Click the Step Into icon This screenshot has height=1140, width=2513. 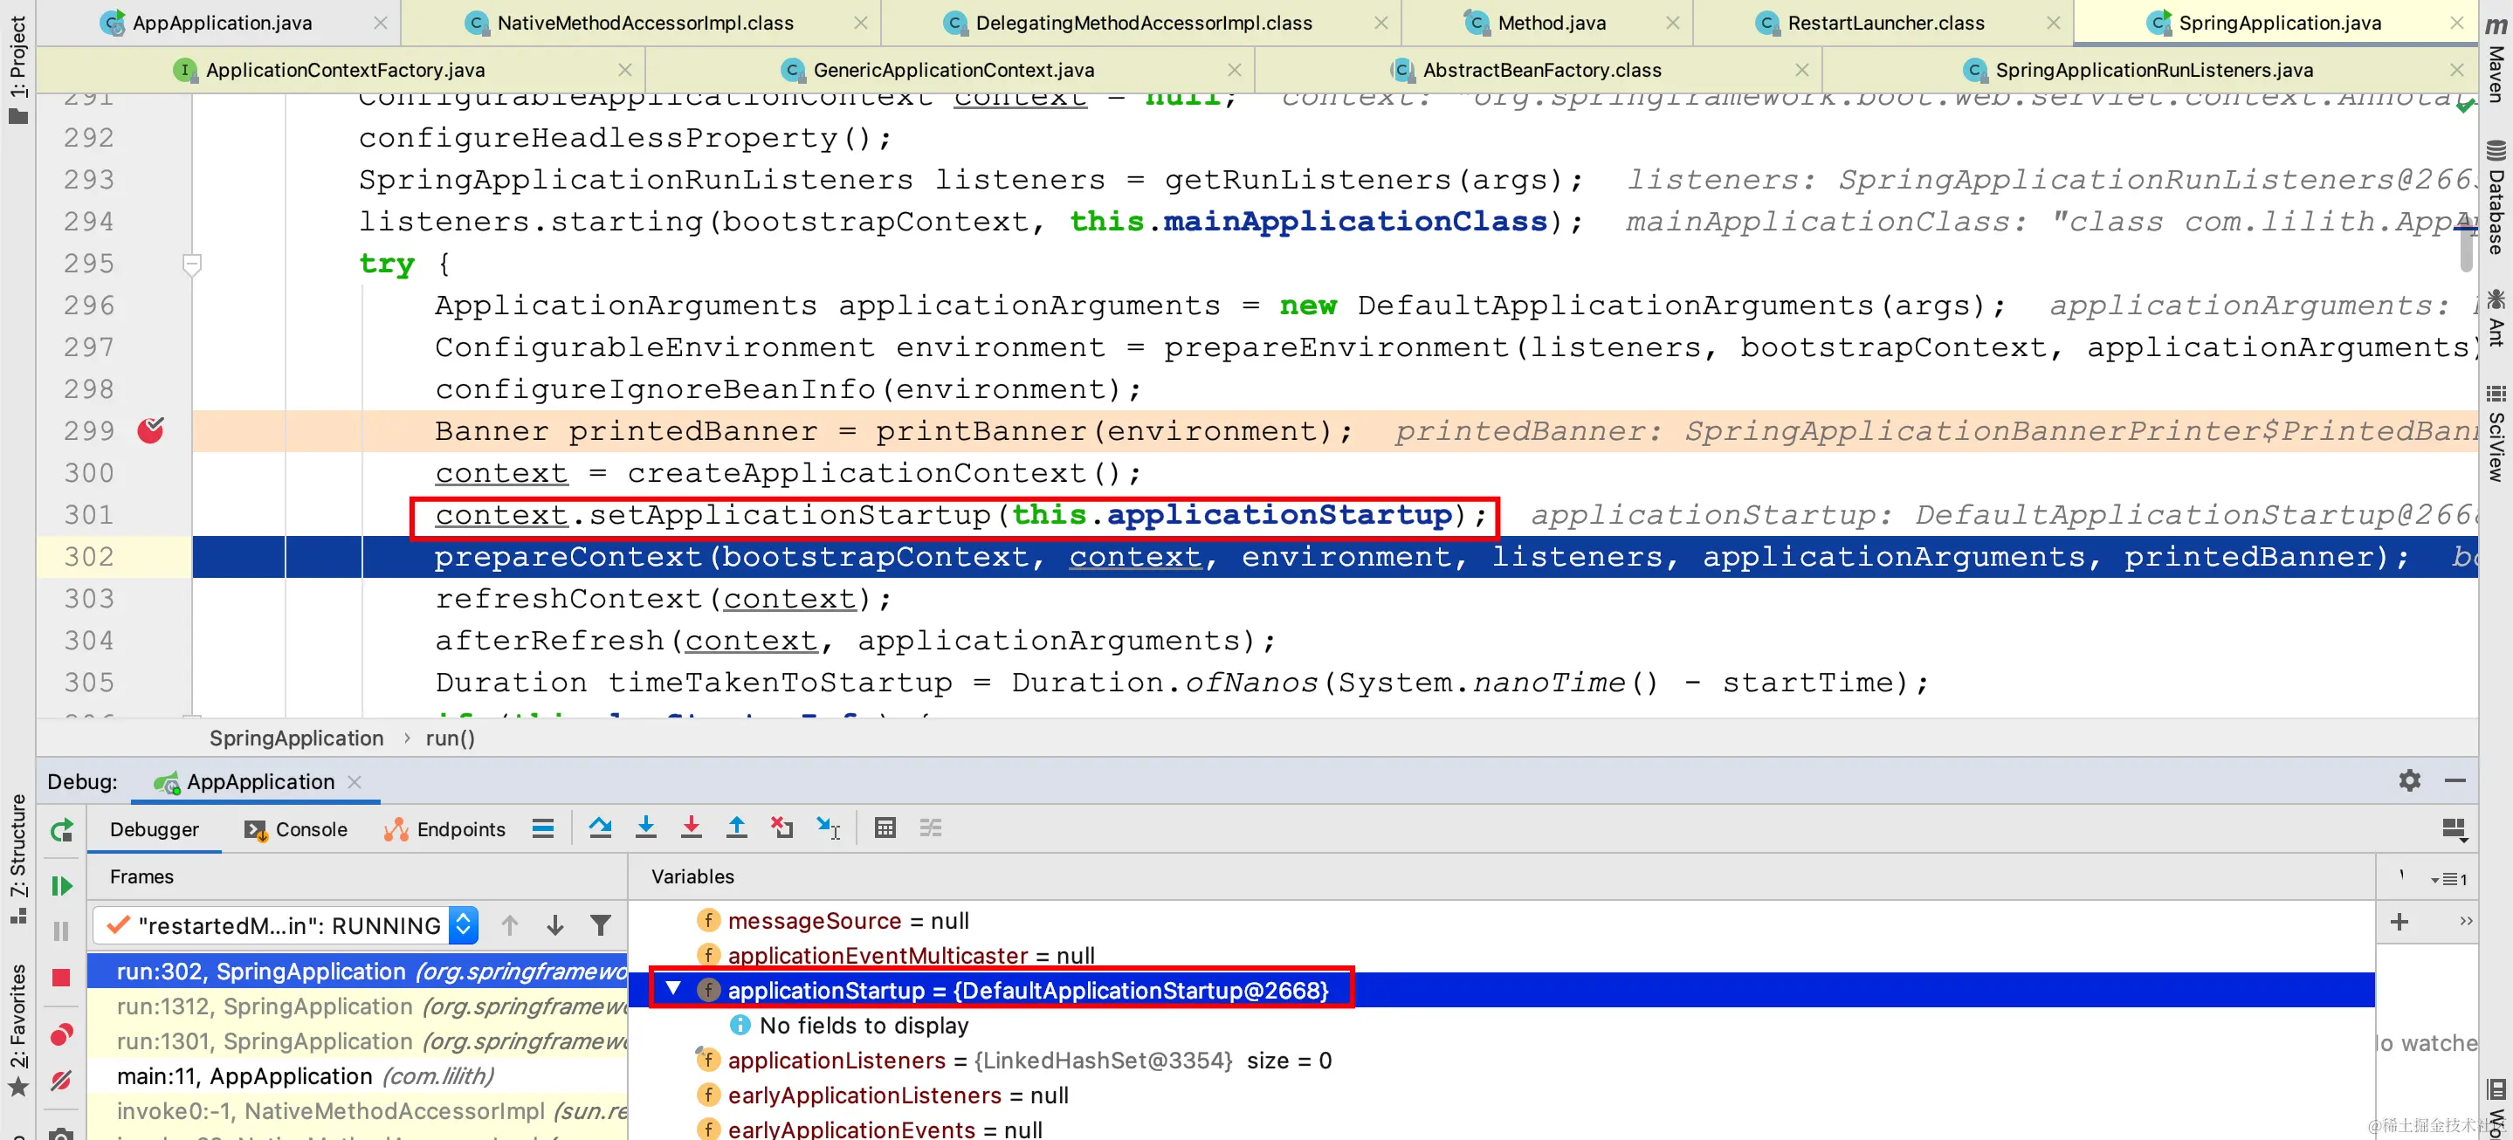pos(646,828)
